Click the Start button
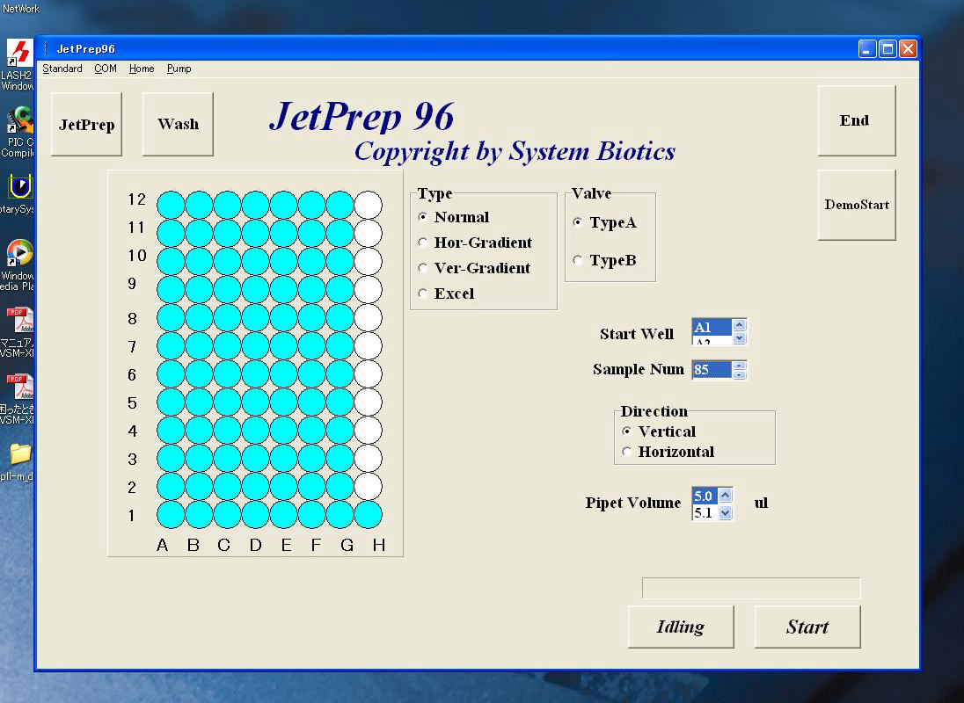 click(x=807, y=627)
